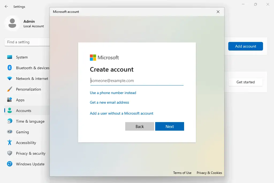The height and width of the screenshot is (183, 274).
Task: Select the Accounts label
Action: point(24,111)
